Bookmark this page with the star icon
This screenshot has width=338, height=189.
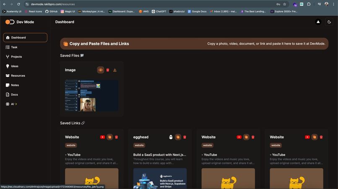[x=285, y=4]
